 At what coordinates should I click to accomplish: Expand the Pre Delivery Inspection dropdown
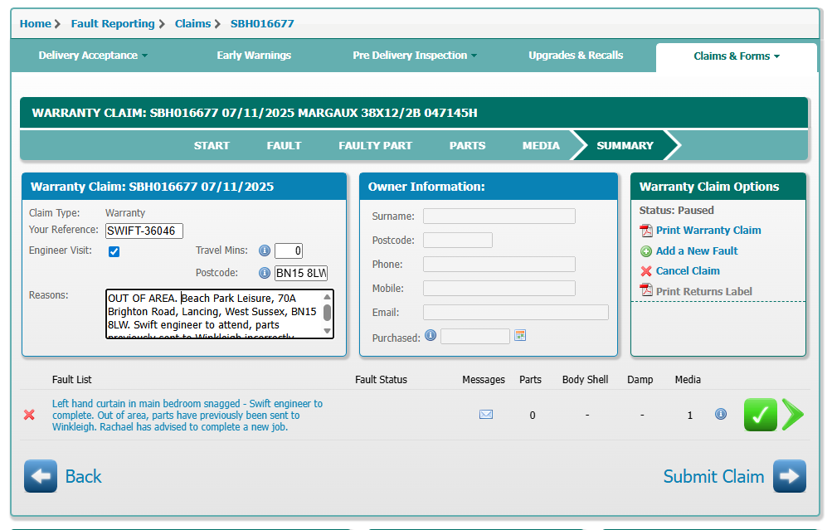tap(415, 56)
